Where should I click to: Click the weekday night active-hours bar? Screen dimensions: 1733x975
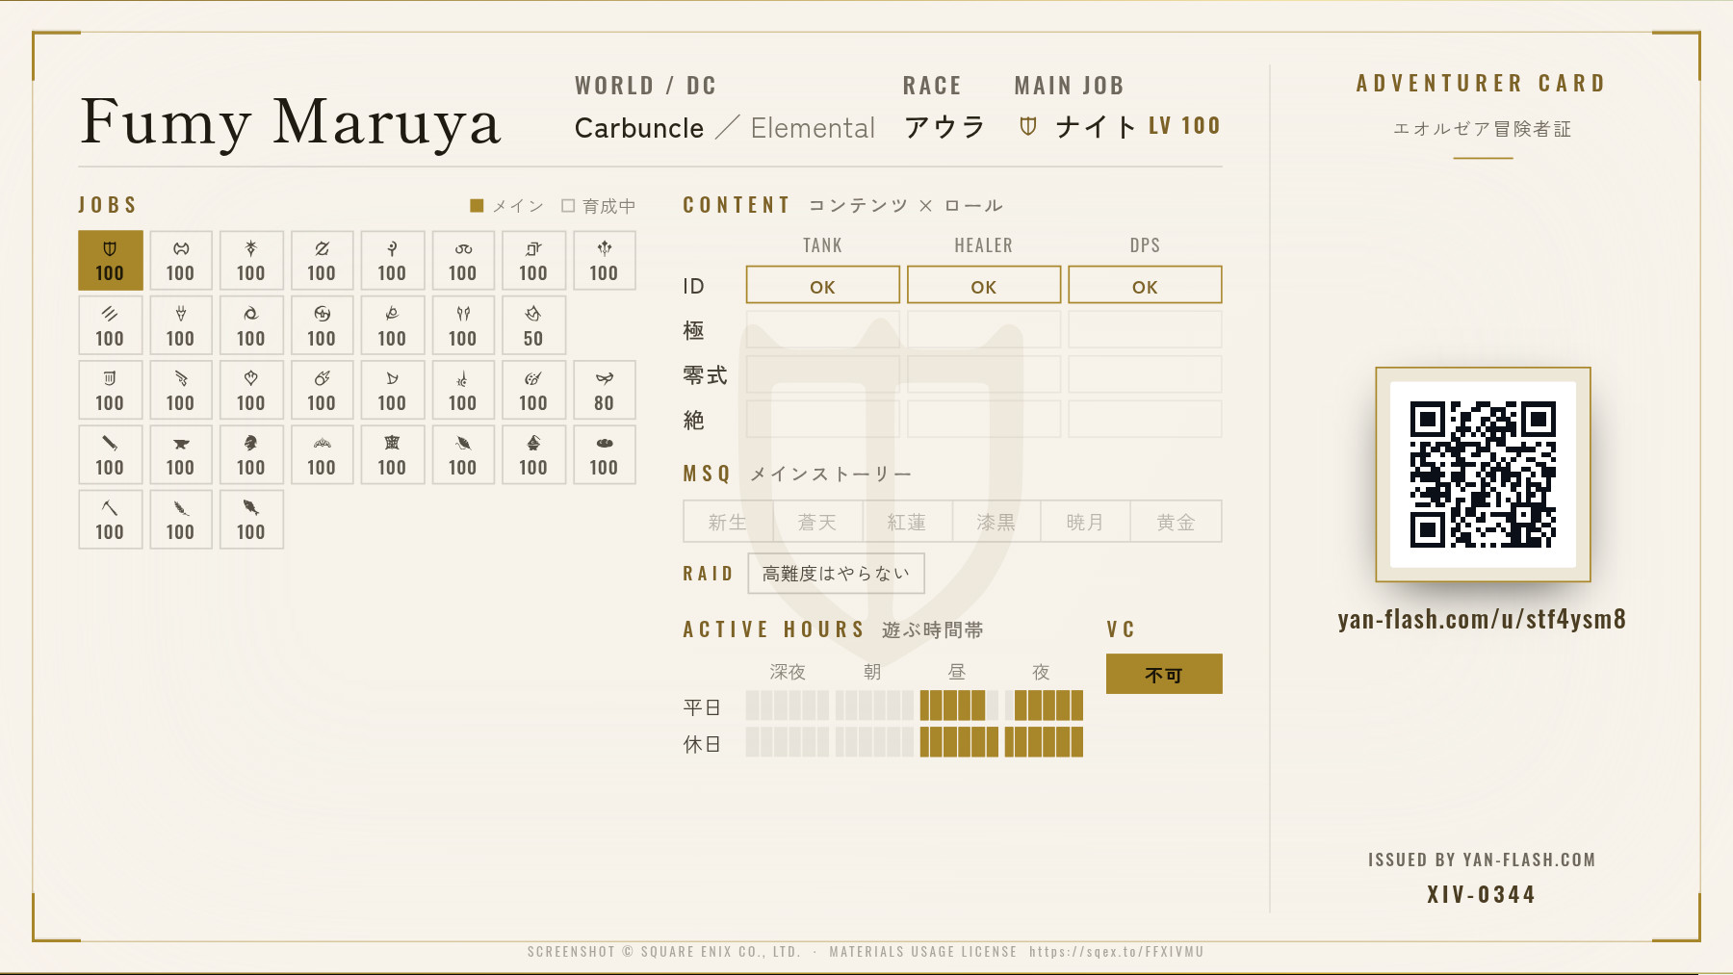[x=1044, y=706]
